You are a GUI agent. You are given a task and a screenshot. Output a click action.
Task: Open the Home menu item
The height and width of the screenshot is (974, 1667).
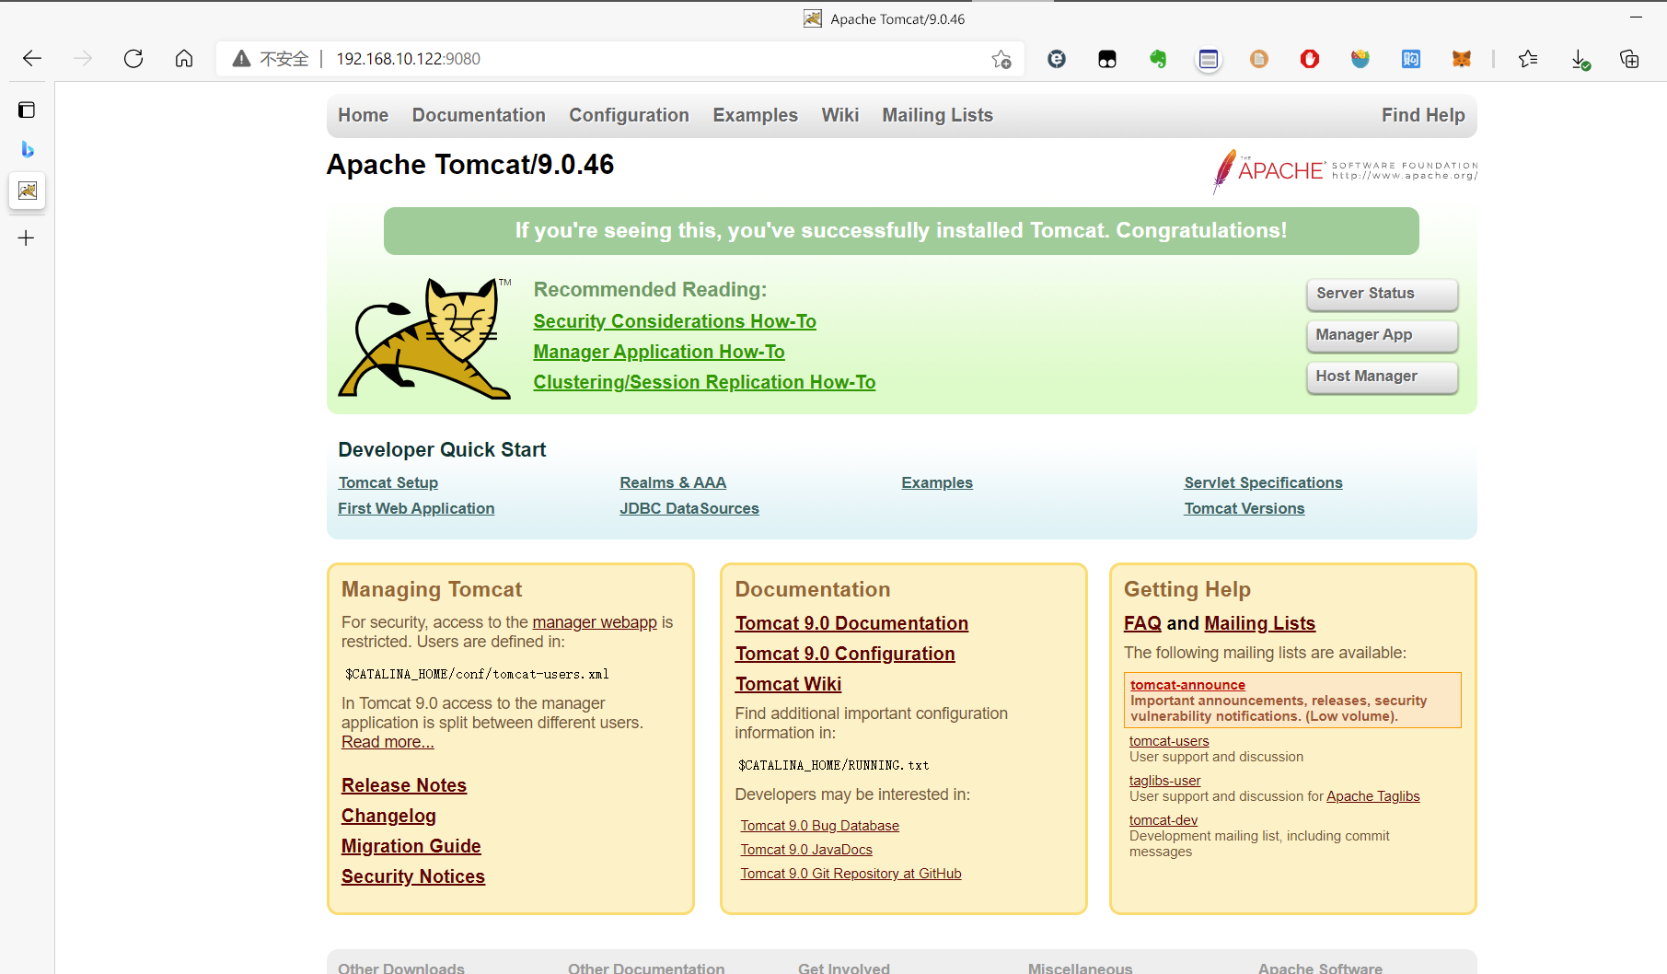coord(363,115)
